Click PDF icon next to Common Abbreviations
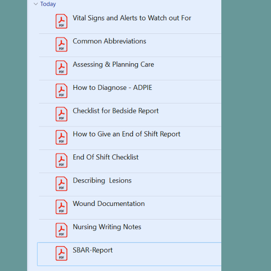Screen dimensions: 271x271 pyautogui.click(x=61, y=44)
